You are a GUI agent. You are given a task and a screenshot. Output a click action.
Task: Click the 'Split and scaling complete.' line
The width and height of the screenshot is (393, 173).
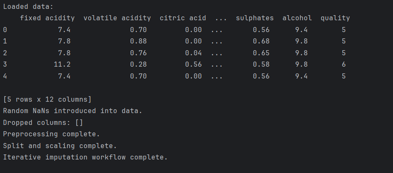click(60, 146)
